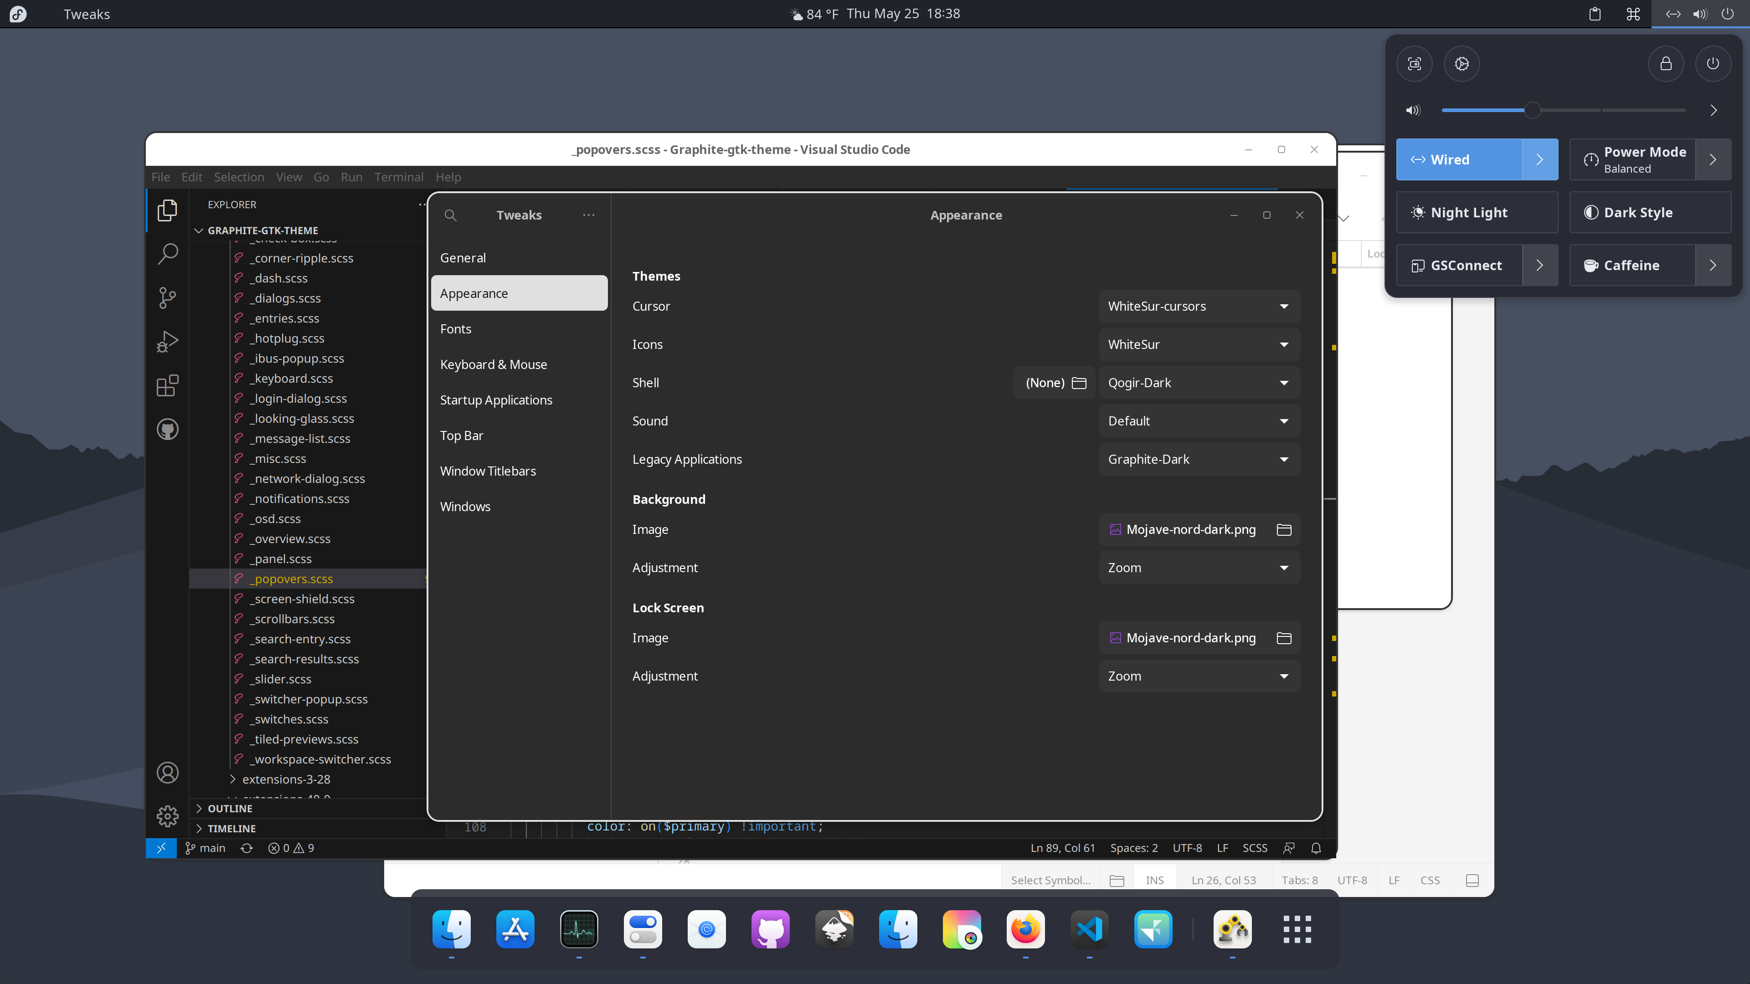Enable Night Light in quick settings
1750x984 pixels.
pos(1477,212)
